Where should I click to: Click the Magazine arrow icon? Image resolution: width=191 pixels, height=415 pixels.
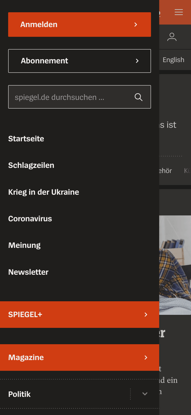click(x=146, y=358)
